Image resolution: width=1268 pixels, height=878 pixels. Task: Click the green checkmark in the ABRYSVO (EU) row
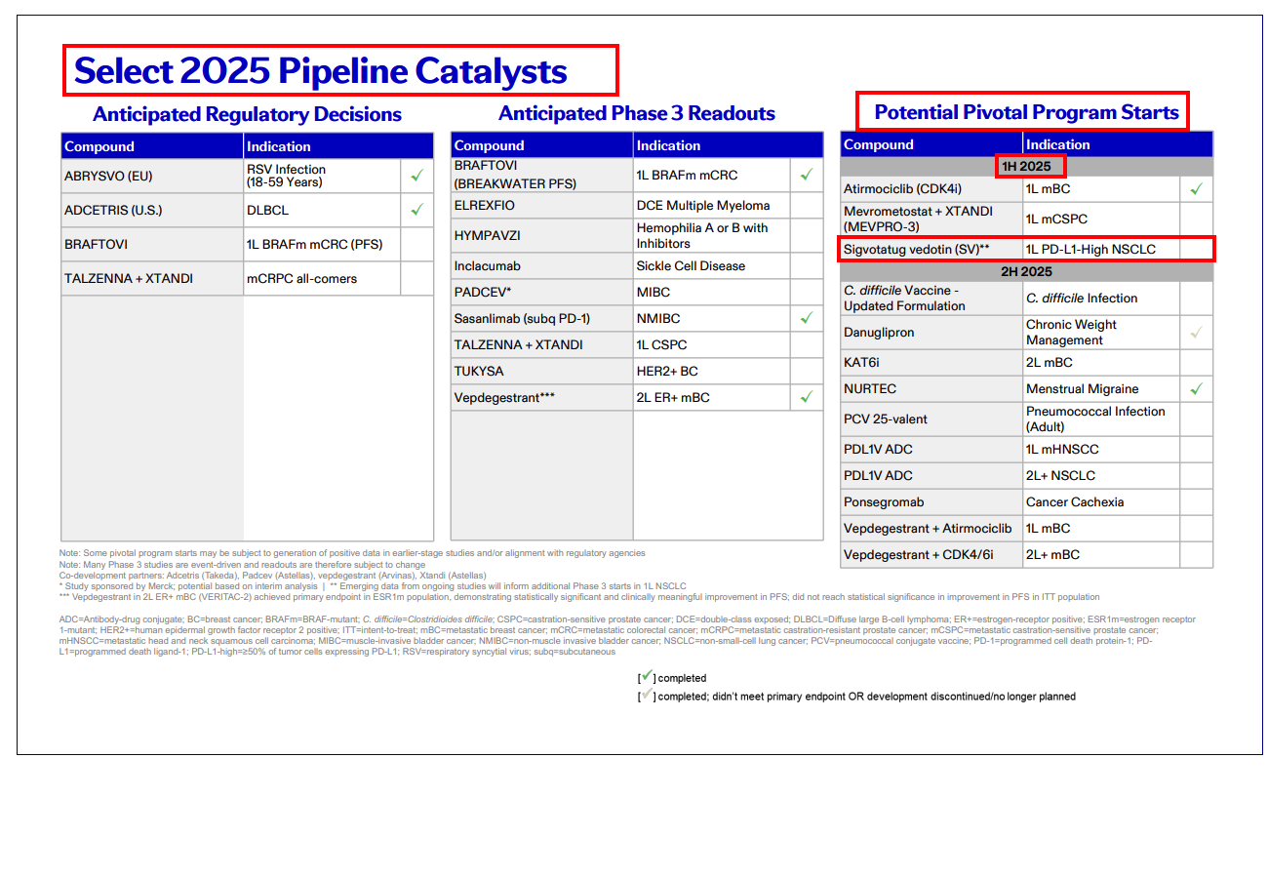416,176
